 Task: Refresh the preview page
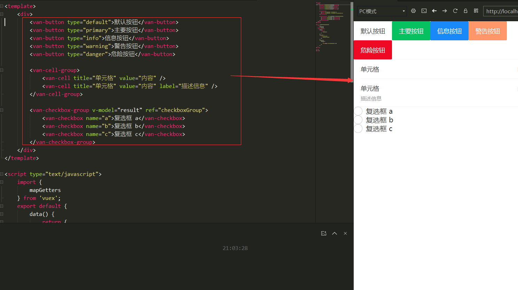point(455,11)
